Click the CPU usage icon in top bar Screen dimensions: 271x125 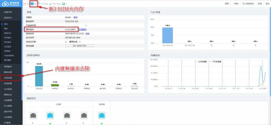[x=25, y=4]
